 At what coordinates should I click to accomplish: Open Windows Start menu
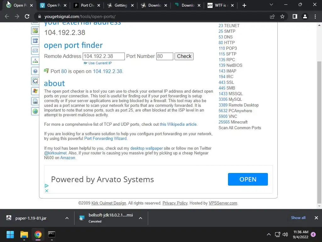(x=10, y=234)
